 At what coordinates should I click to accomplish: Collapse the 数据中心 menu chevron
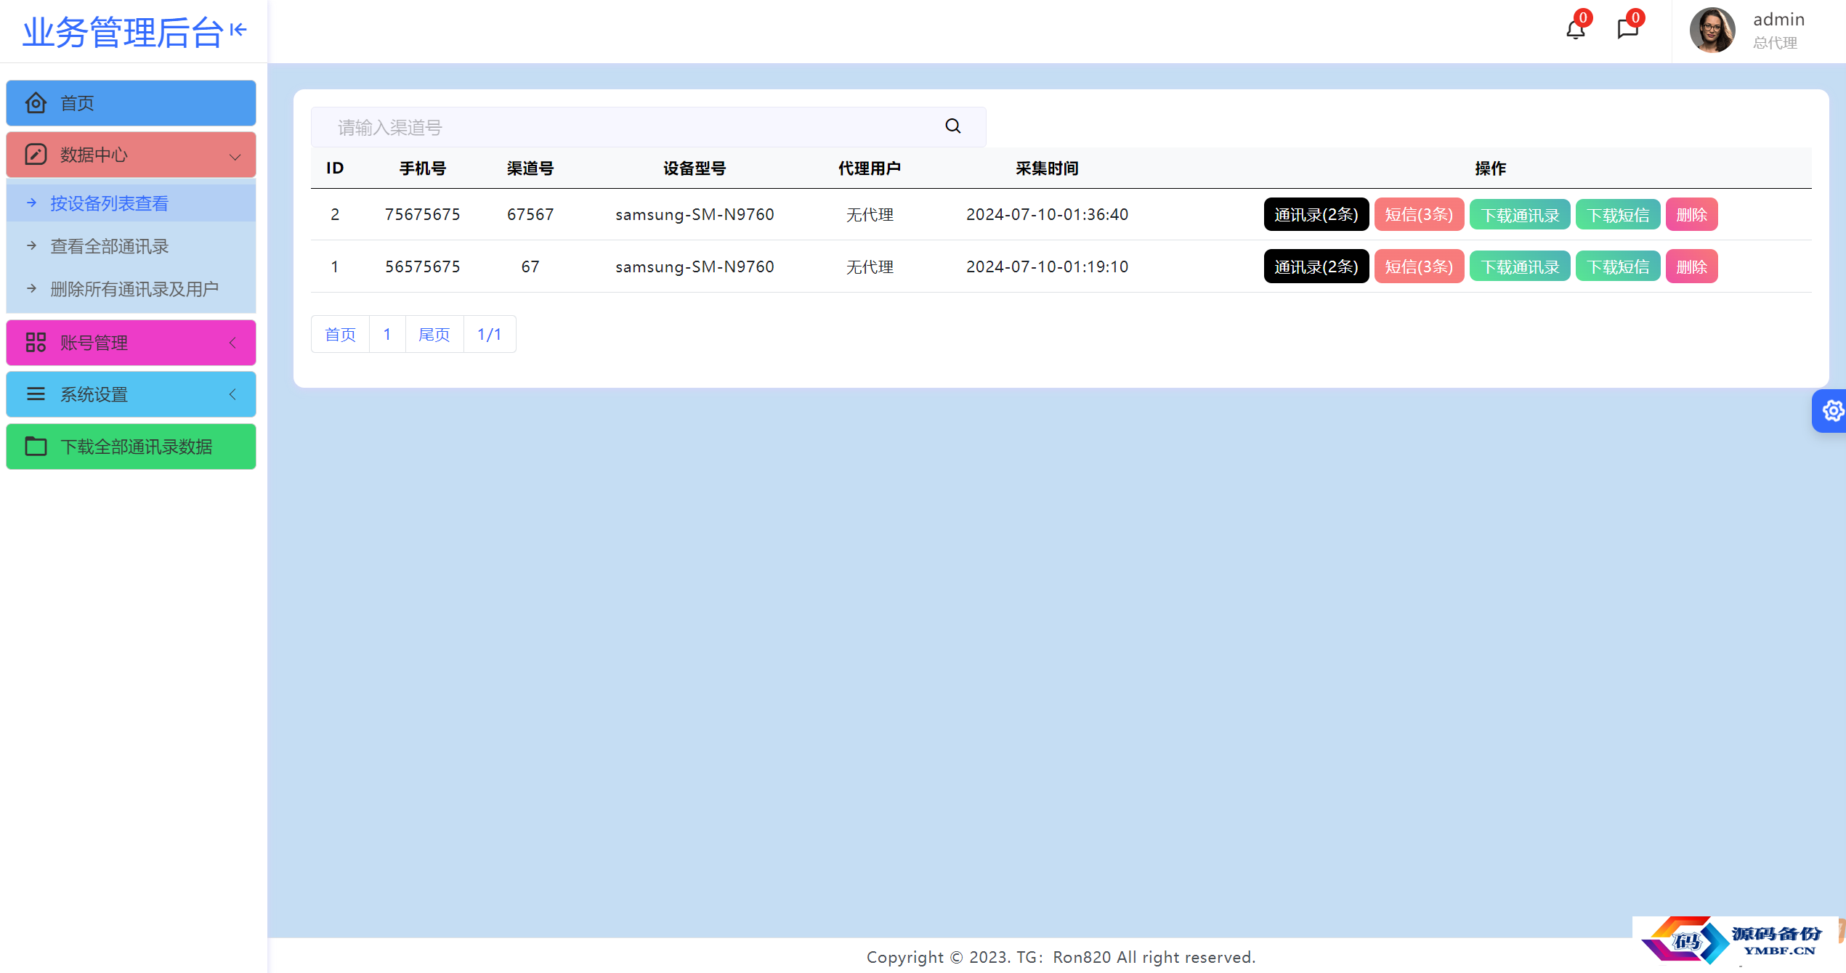(x=235, y=156)
